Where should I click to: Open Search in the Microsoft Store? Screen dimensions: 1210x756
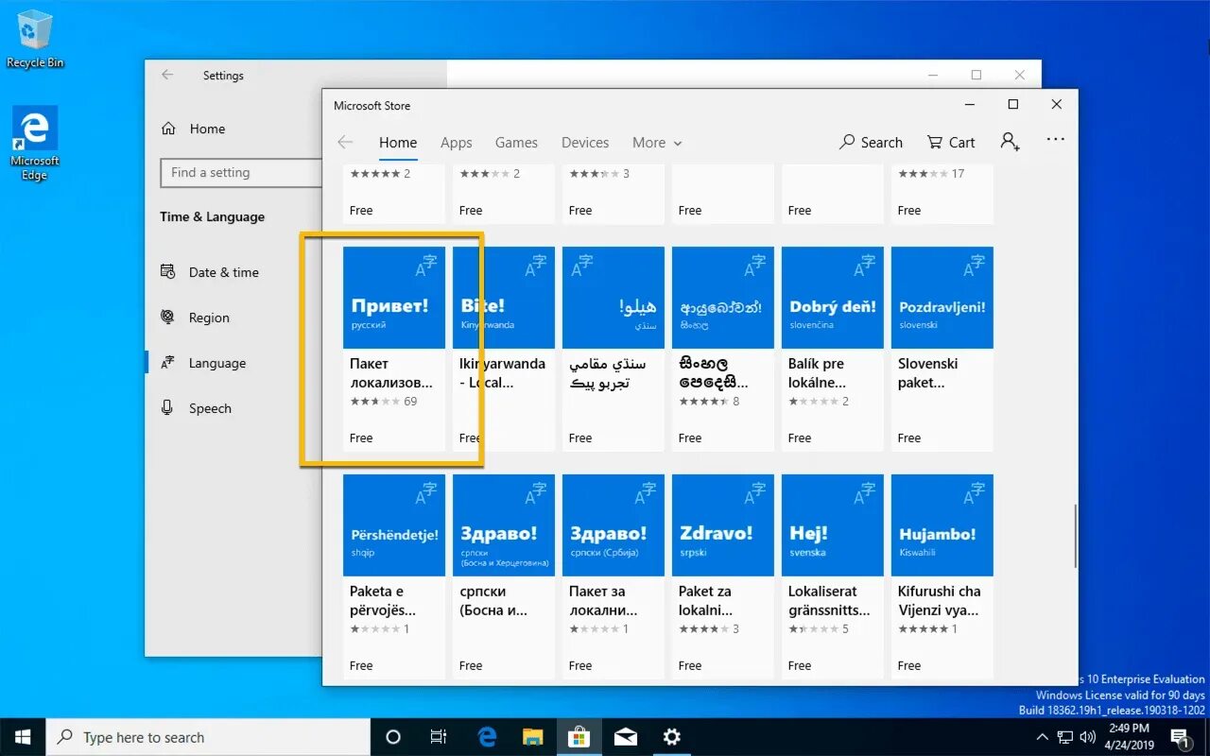(x=871, y=143)
